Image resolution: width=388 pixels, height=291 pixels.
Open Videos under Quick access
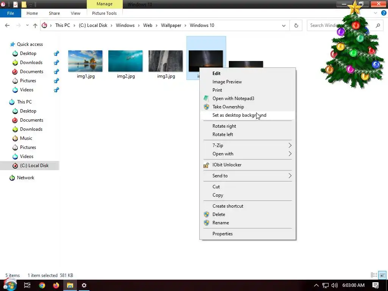(27, 90)
